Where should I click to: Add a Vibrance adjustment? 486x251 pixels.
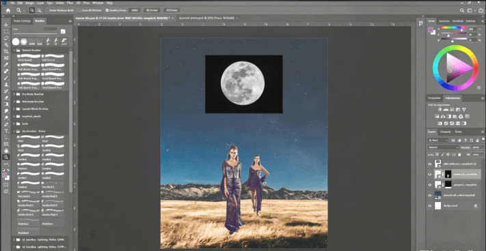coord(464,109)
